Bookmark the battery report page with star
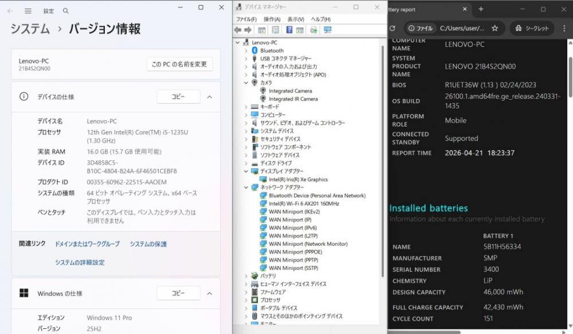Screen dimensions: 573x334 tap(495, 28)
